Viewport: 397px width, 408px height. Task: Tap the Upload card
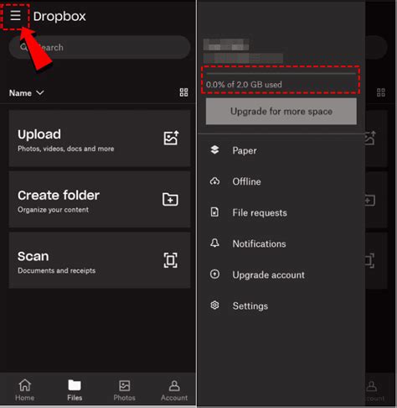point(100,139)
